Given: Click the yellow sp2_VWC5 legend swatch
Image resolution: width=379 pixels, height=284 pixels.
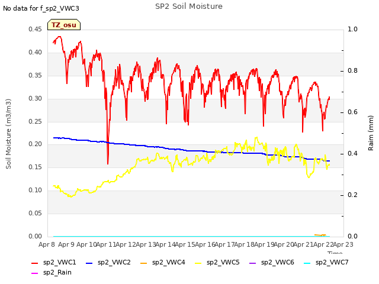Looking at the screenshot, I should pos(198,263).
